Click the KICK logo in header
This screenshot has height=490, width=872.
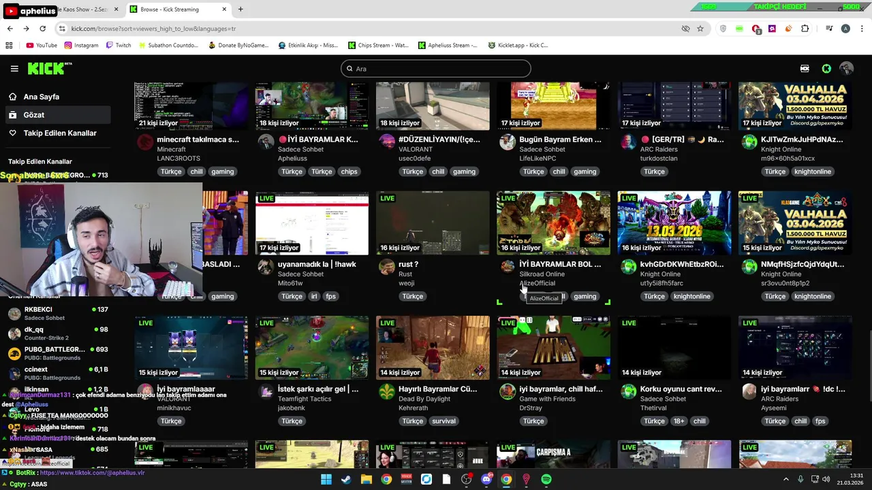point(49,68)
